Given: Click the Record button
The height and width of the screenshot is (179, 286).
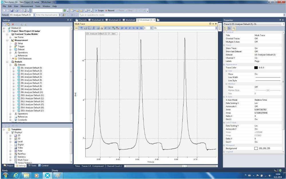Looking at the screenshot, I should [110, 11].
